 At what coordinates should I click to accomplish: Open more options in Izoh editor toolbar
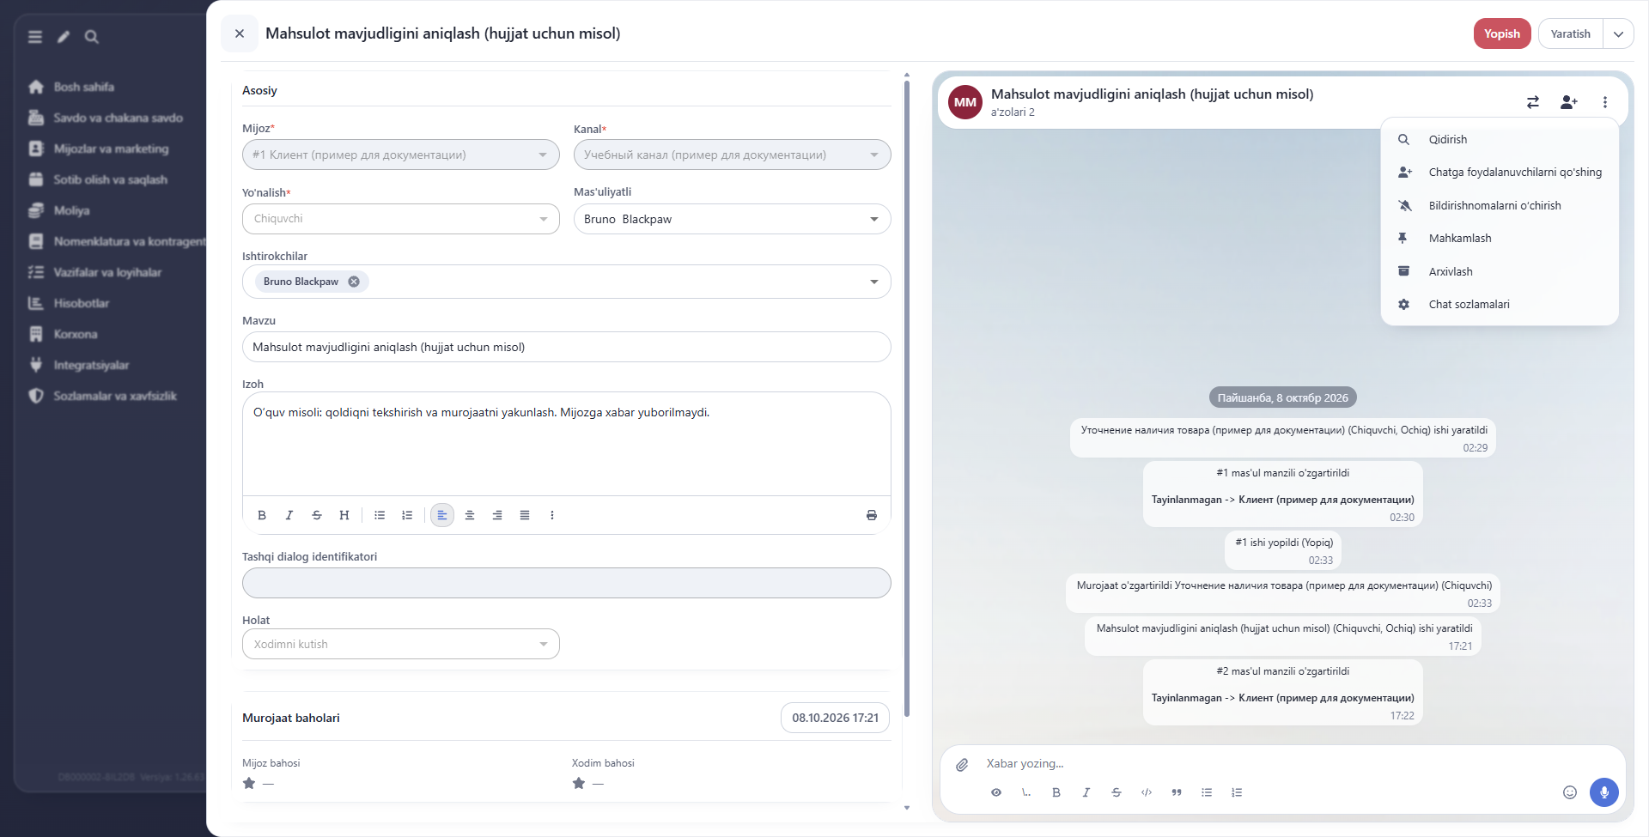pyautogui.click(x=552, y=515)
